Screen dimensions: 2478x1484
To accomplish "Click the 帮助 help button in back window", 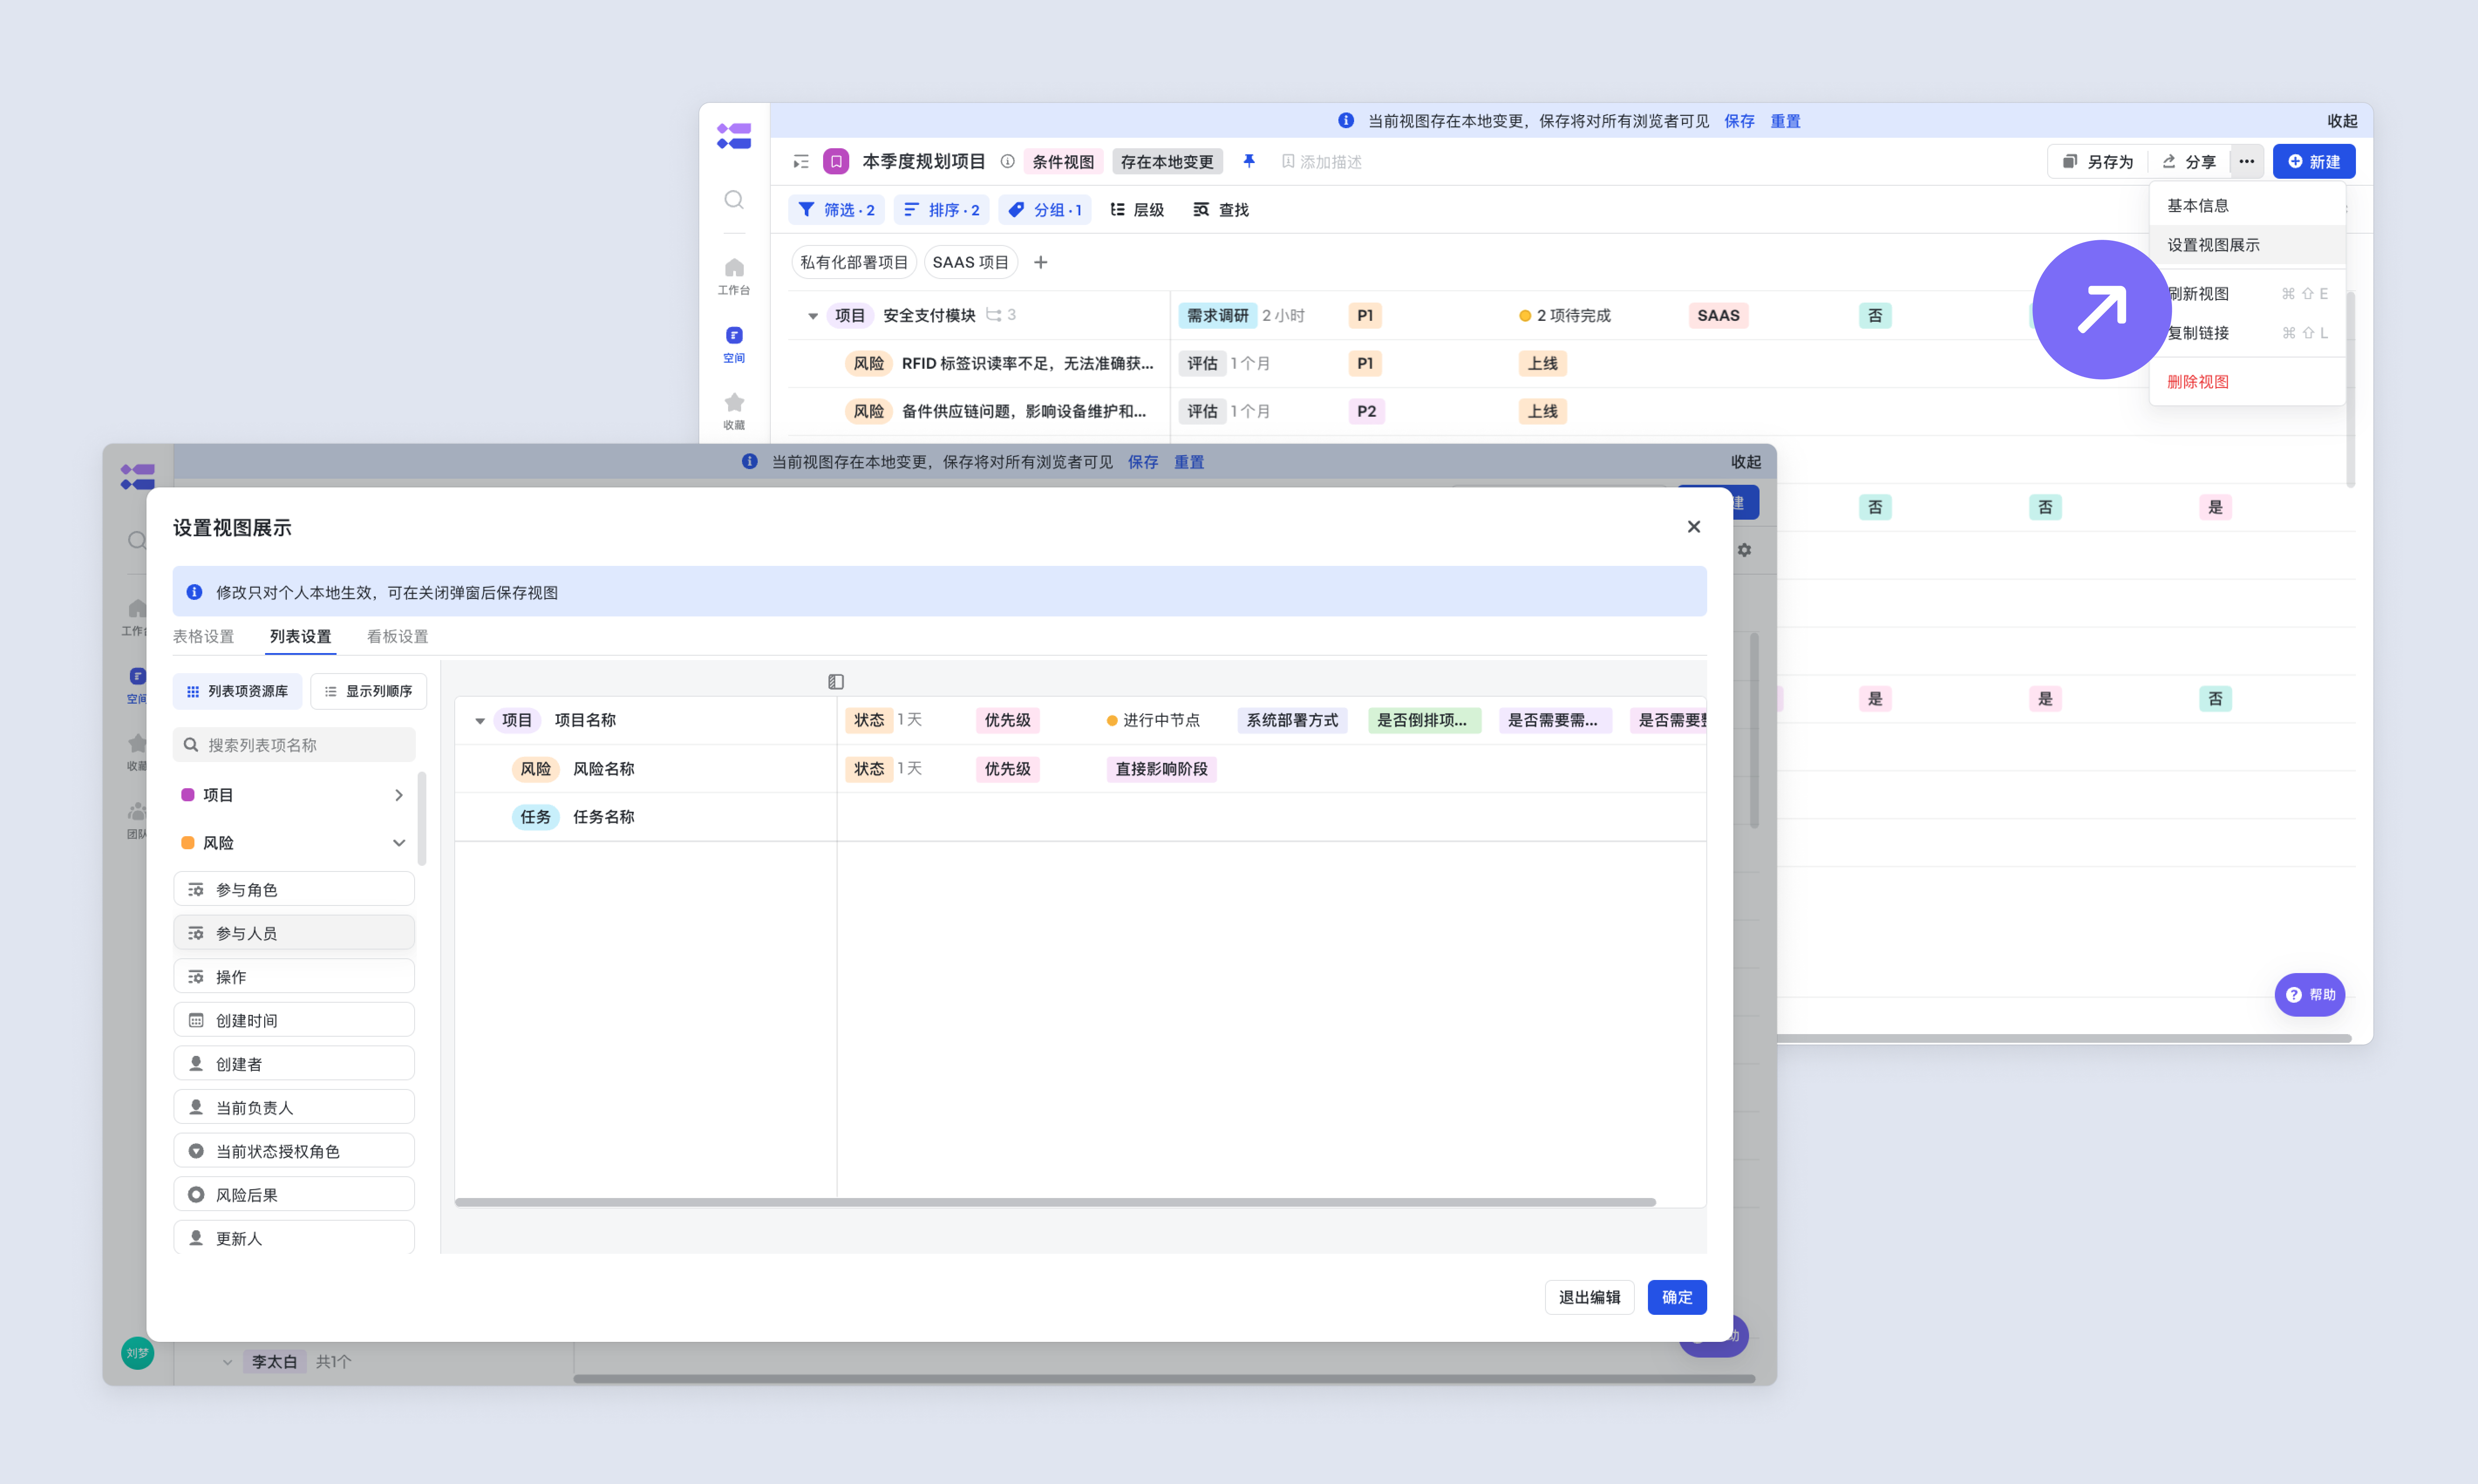I will 2310,995.
